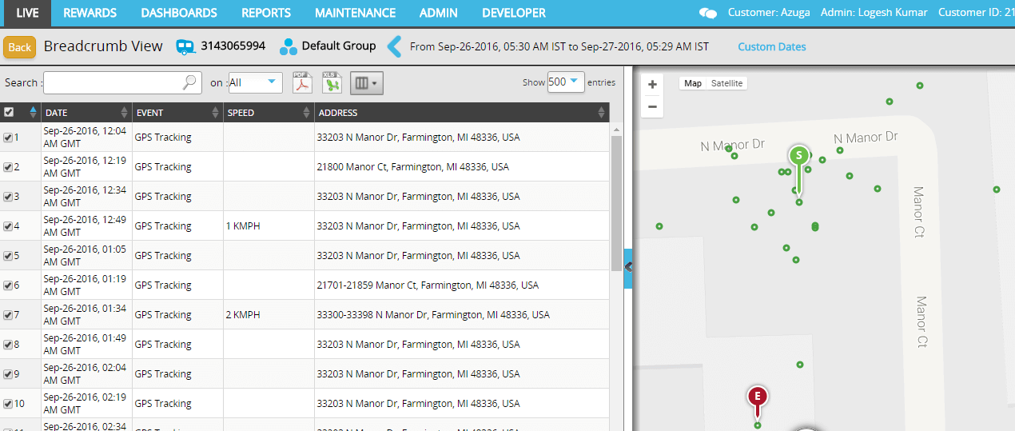Uncheck the row 6 checkbox
Screen dimensions: 1015x431
tap(8, 285)
